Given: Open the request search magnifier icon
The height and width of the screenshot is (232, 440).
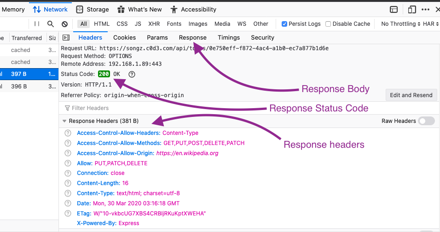Looking at the screenshot, I should point(51,24).
